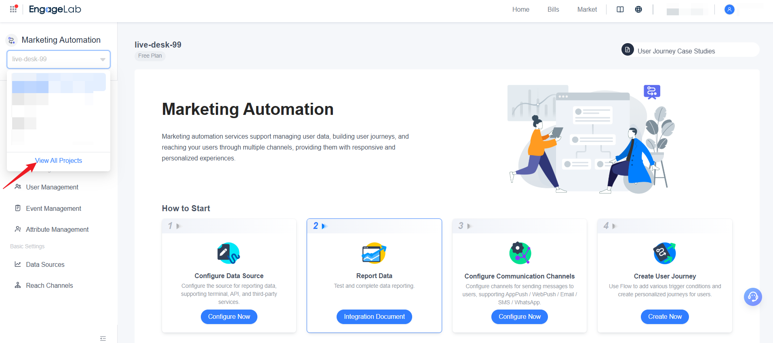The width and height of the screenshot is (773, 343).
Task: Collapse the sidebar with the fold icon
Action: click(103, 339)
